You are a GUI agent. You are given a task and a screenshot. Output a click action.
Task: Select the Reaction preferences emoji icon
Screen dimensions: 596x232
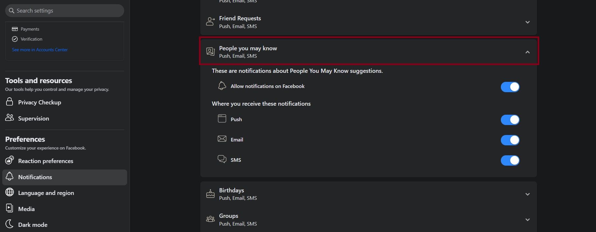coord(9,160)
